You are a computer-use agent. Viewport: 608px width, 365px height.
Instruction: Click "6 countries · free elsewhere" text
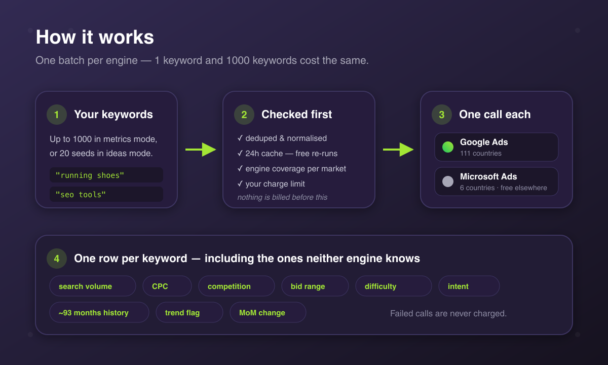click(x=504, y=188)
